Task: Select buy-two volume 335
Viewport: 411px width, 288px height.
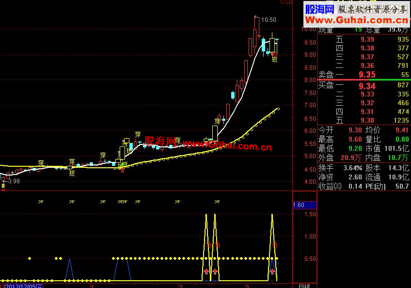Action: [x=403, y=94]
